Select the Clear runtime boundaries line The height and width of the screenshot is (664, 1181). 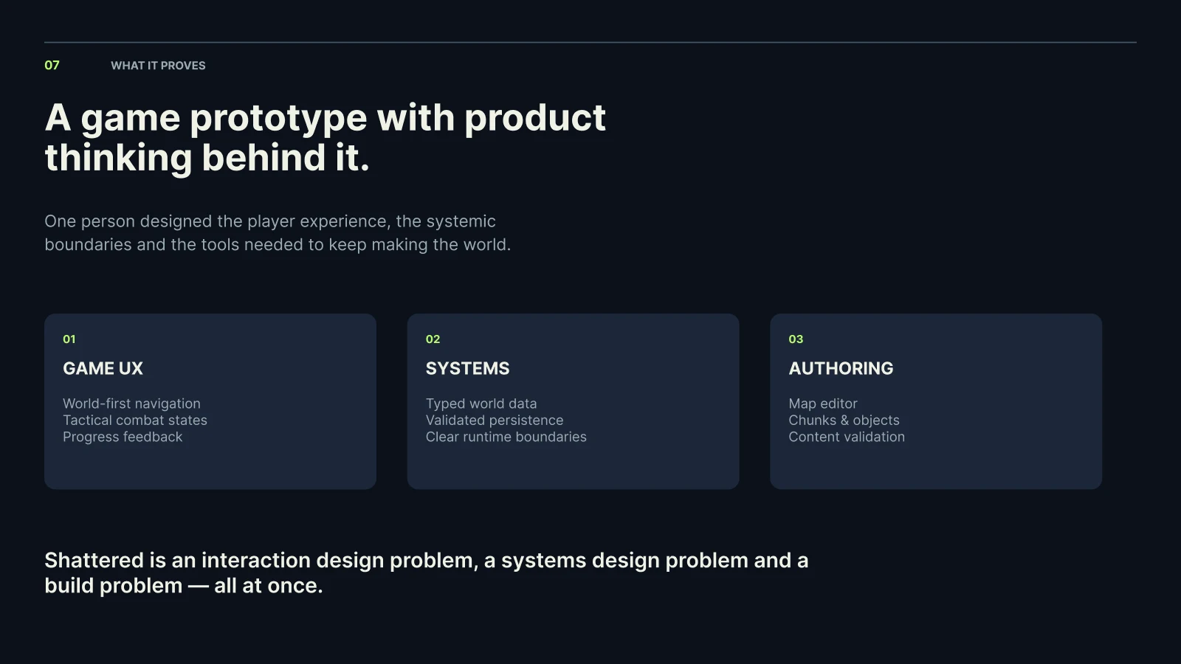(506, 437)
